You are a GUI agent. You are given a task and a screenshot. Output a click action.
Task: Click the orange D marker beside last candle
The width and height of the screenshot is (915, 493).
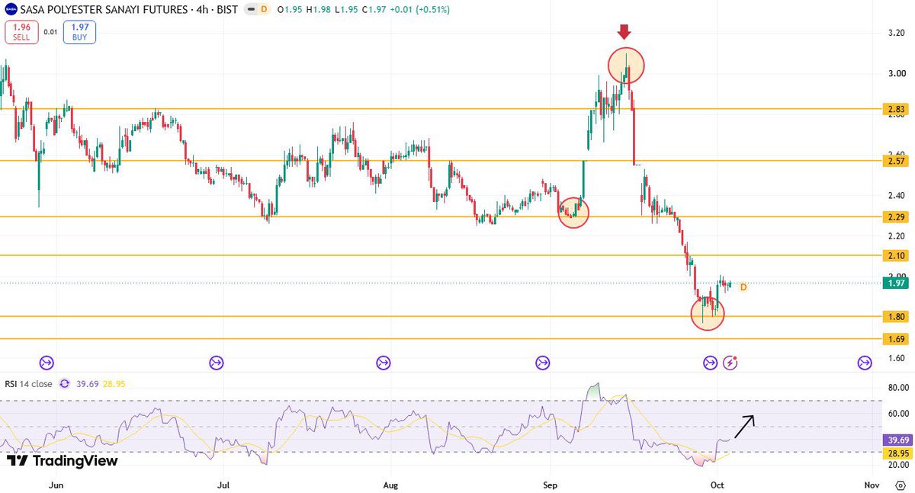pos(743,287)
